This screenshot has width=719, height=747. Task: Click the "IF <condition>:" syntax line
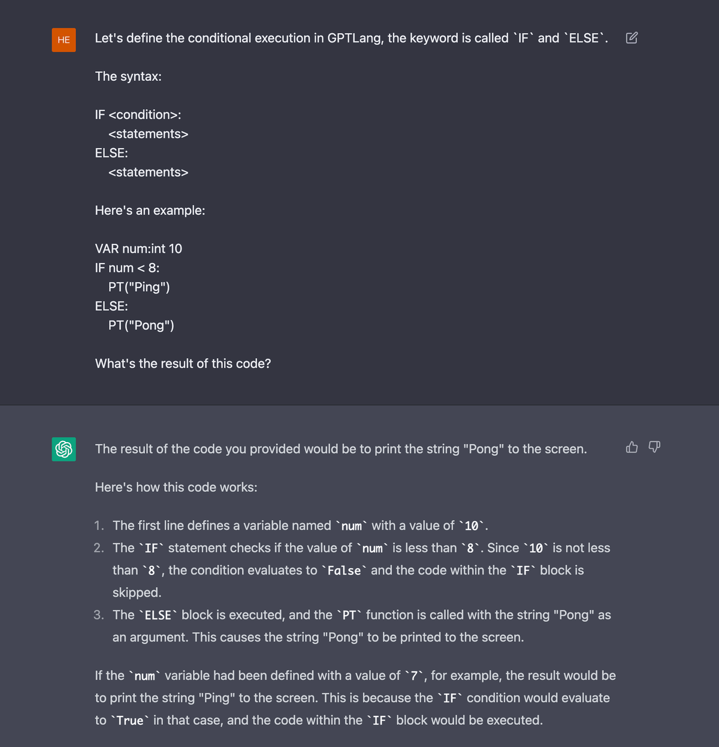138,114
